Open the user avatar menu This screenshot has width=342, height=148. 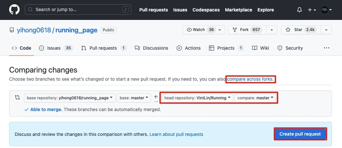(327, 10)
